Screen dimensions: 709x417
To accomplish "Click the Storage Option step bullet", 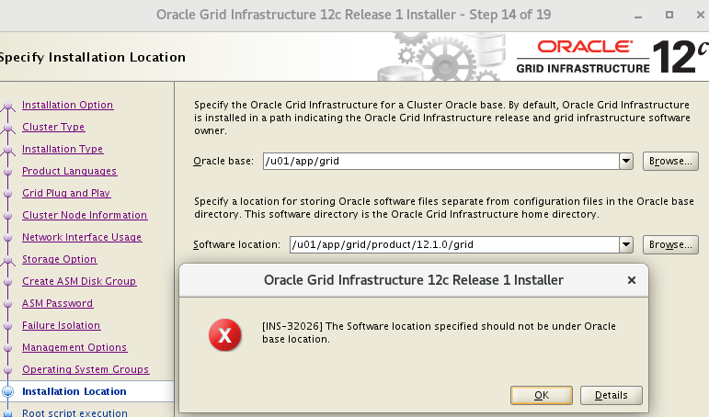I will point(8,260).
